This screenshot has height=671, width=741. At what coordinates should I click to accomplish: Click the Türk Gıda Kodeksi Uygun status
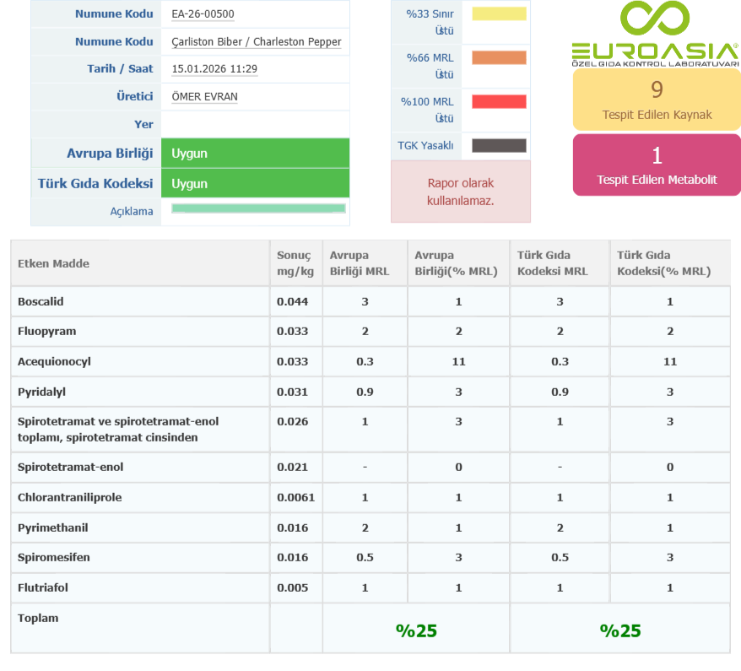pos(255,183)
